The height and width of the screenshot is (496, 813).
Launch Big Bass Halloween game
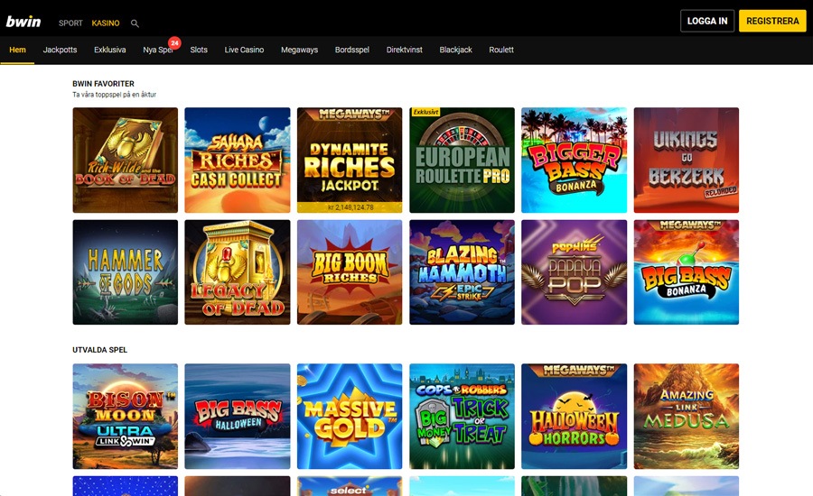coord(238,417)
